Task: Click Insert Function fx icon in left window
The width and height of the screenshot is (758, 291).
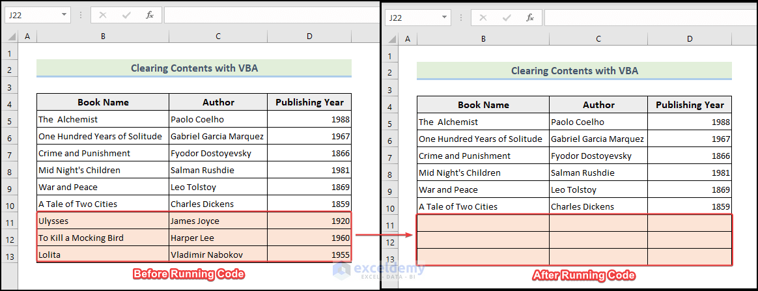Action: pos(149,15)
